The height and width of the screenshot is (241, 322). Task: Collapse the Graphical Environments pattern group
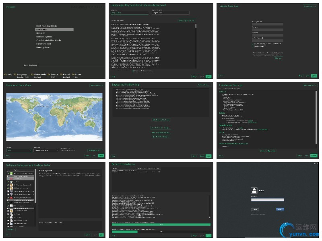point(8,200)
